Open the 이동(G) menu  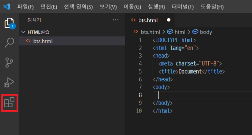click(x=132, y=7)
